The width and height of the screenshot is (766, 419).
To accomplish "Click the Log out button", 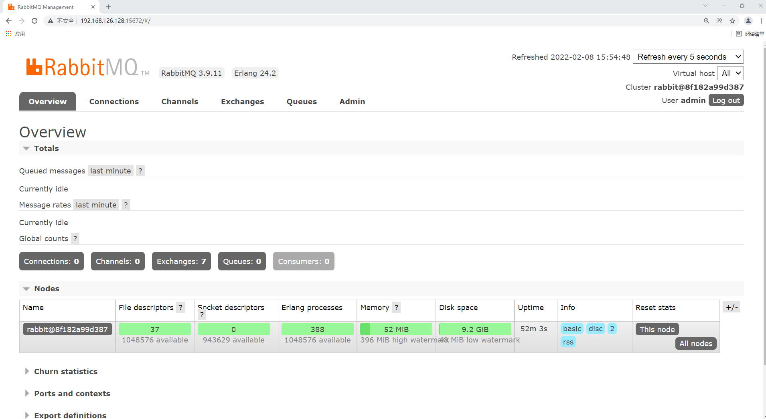I will click(x=726, y=100).
